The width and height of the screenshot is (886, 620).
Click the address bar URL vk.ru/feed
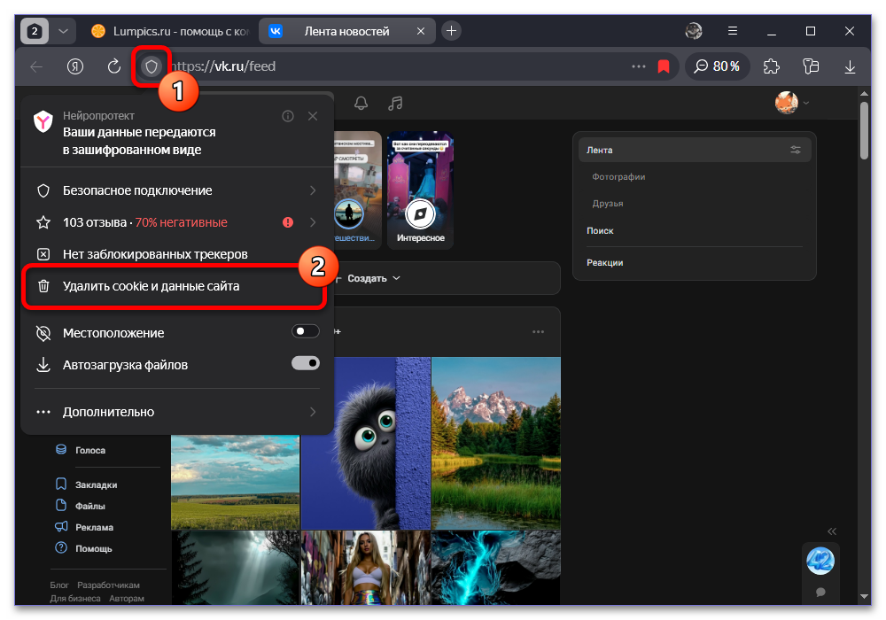pos(223,66)
